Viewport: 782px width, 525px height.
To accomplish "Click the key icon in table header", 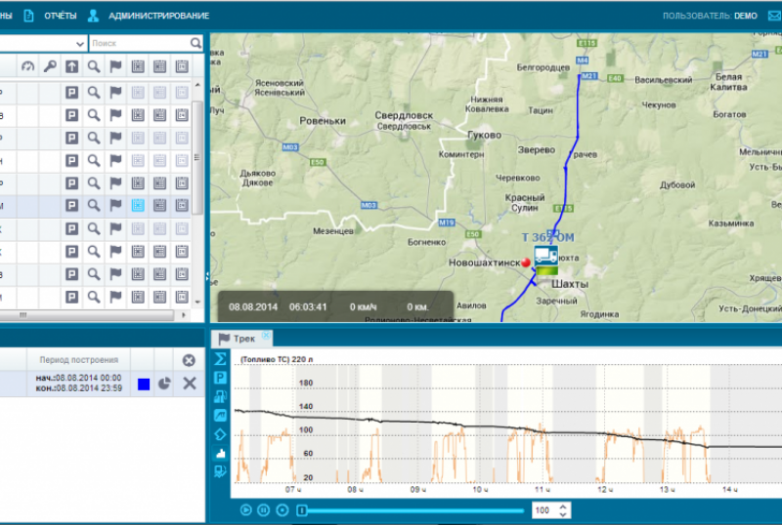I will 50,66.
